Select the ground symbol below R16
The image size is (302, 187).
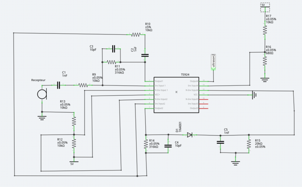tap(265, 79)
